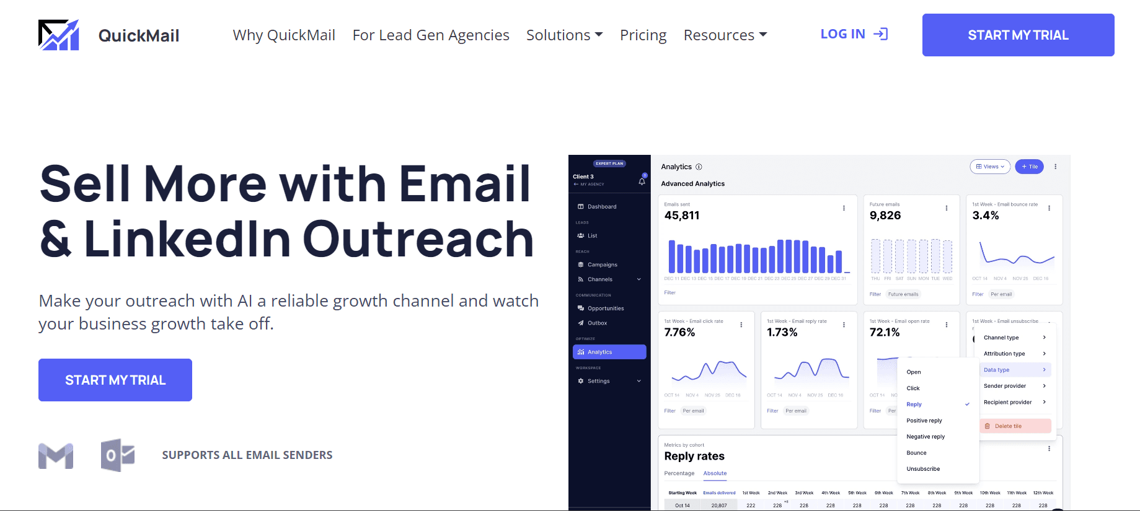Click the red Delete tile button
1140x511 pixels.
pos(1015,426)
